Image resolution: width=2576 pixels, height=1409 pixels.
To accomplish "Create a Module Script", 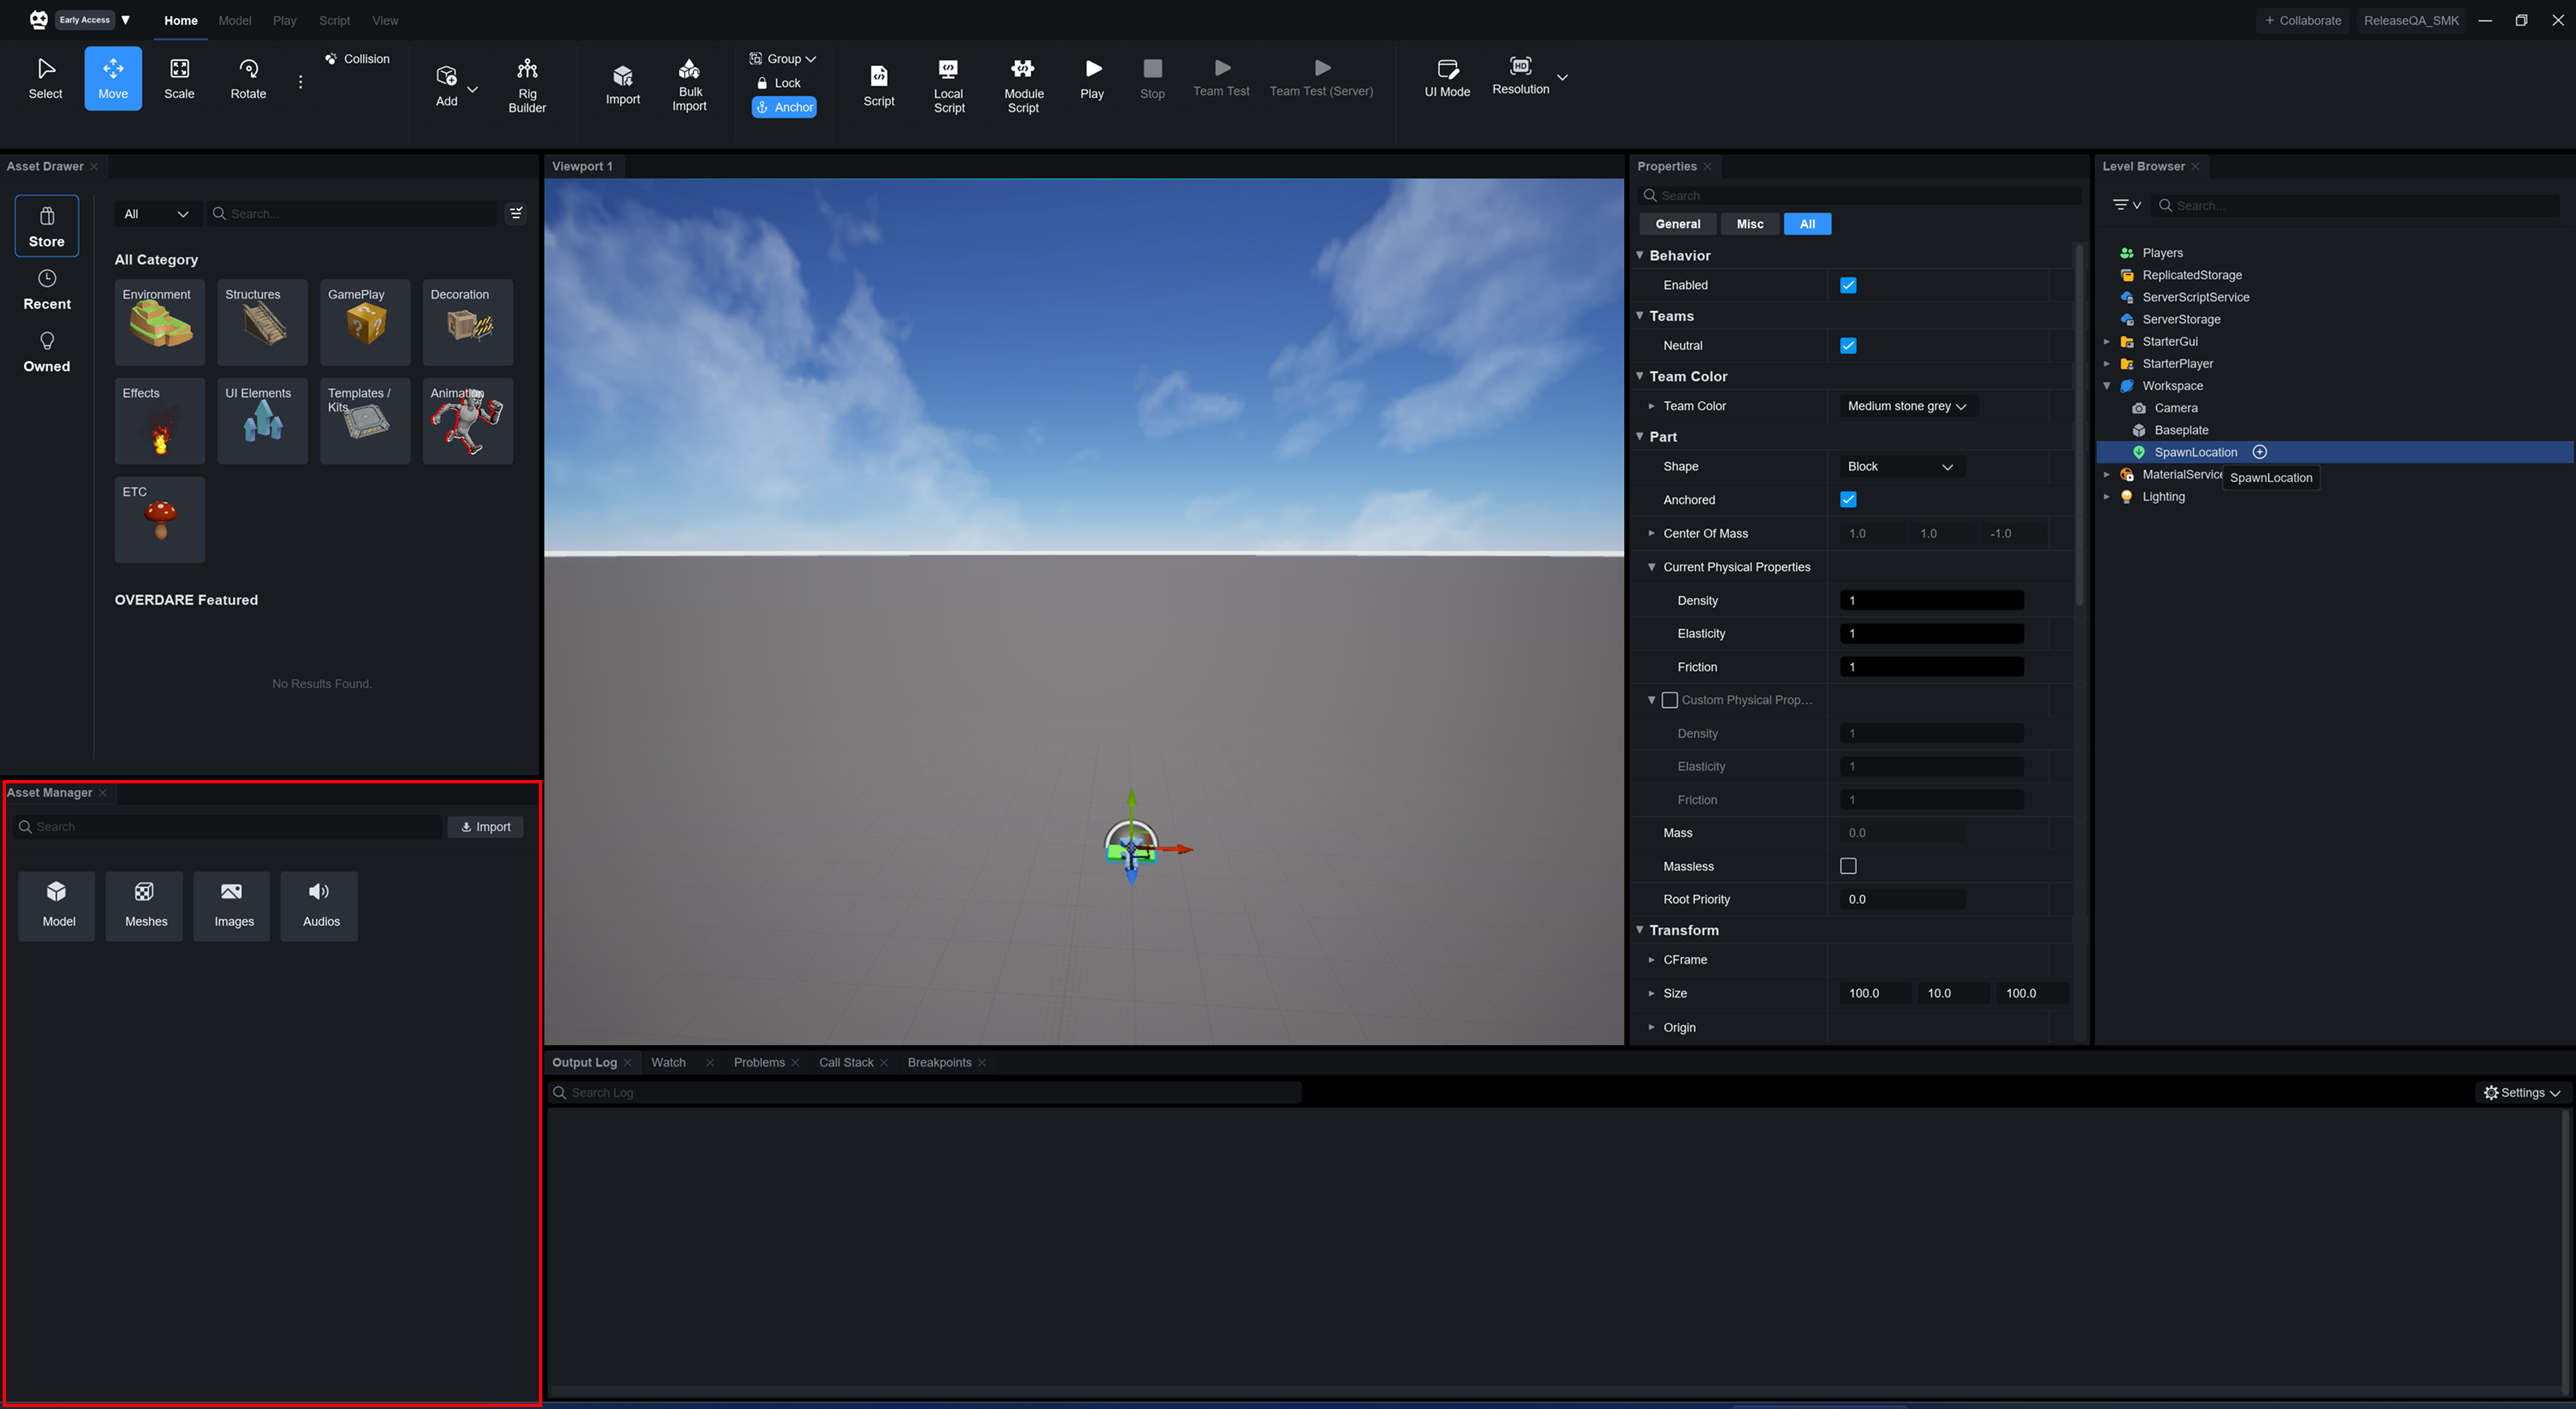I will pos(1023,84).
